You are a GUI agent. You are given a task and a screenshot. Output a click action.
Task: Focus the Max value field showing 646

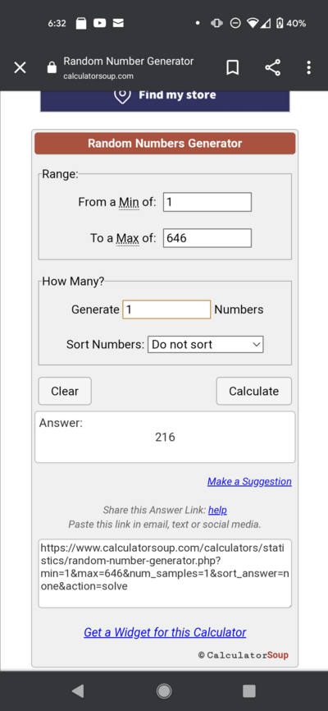(207, 238)
